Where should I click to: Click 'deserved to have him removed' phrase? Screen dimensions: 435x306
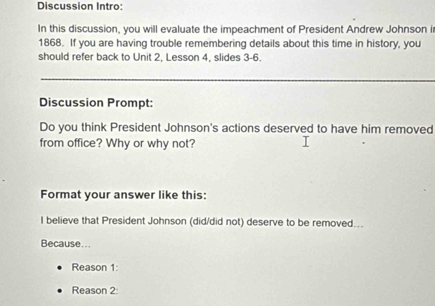click(x=348, y=129)
